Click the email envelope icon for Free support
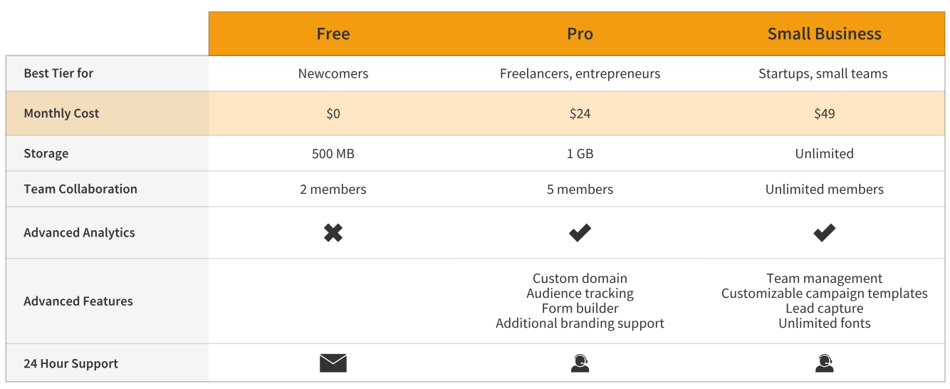The image size is (950, 389). (x=333, y=363)
